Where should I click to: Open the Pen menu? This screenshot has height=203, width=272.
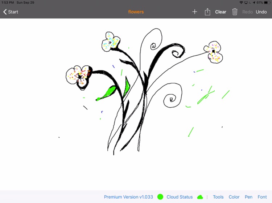pos(248,197)
